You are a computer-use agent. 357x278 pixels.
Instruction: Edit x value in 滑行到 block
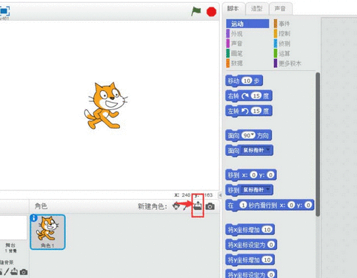pos(291,205)
